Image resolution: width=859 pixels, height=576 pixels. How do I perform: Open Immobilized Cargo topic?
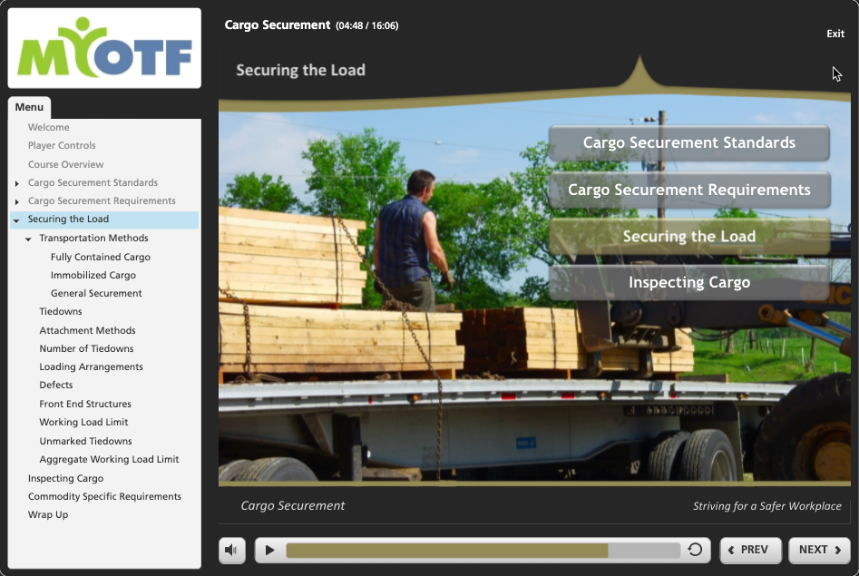tap(93, 275)
